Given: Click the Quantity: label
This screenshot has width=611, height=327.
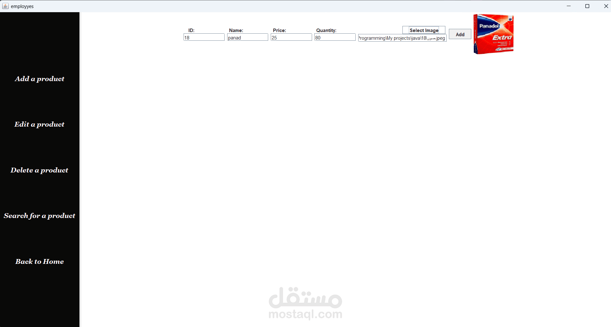Looking at the screenshot, I should click(x=326, y=30).
